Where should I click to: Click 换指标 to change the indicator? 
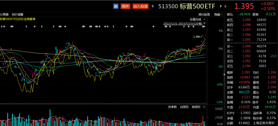point(196,107)
